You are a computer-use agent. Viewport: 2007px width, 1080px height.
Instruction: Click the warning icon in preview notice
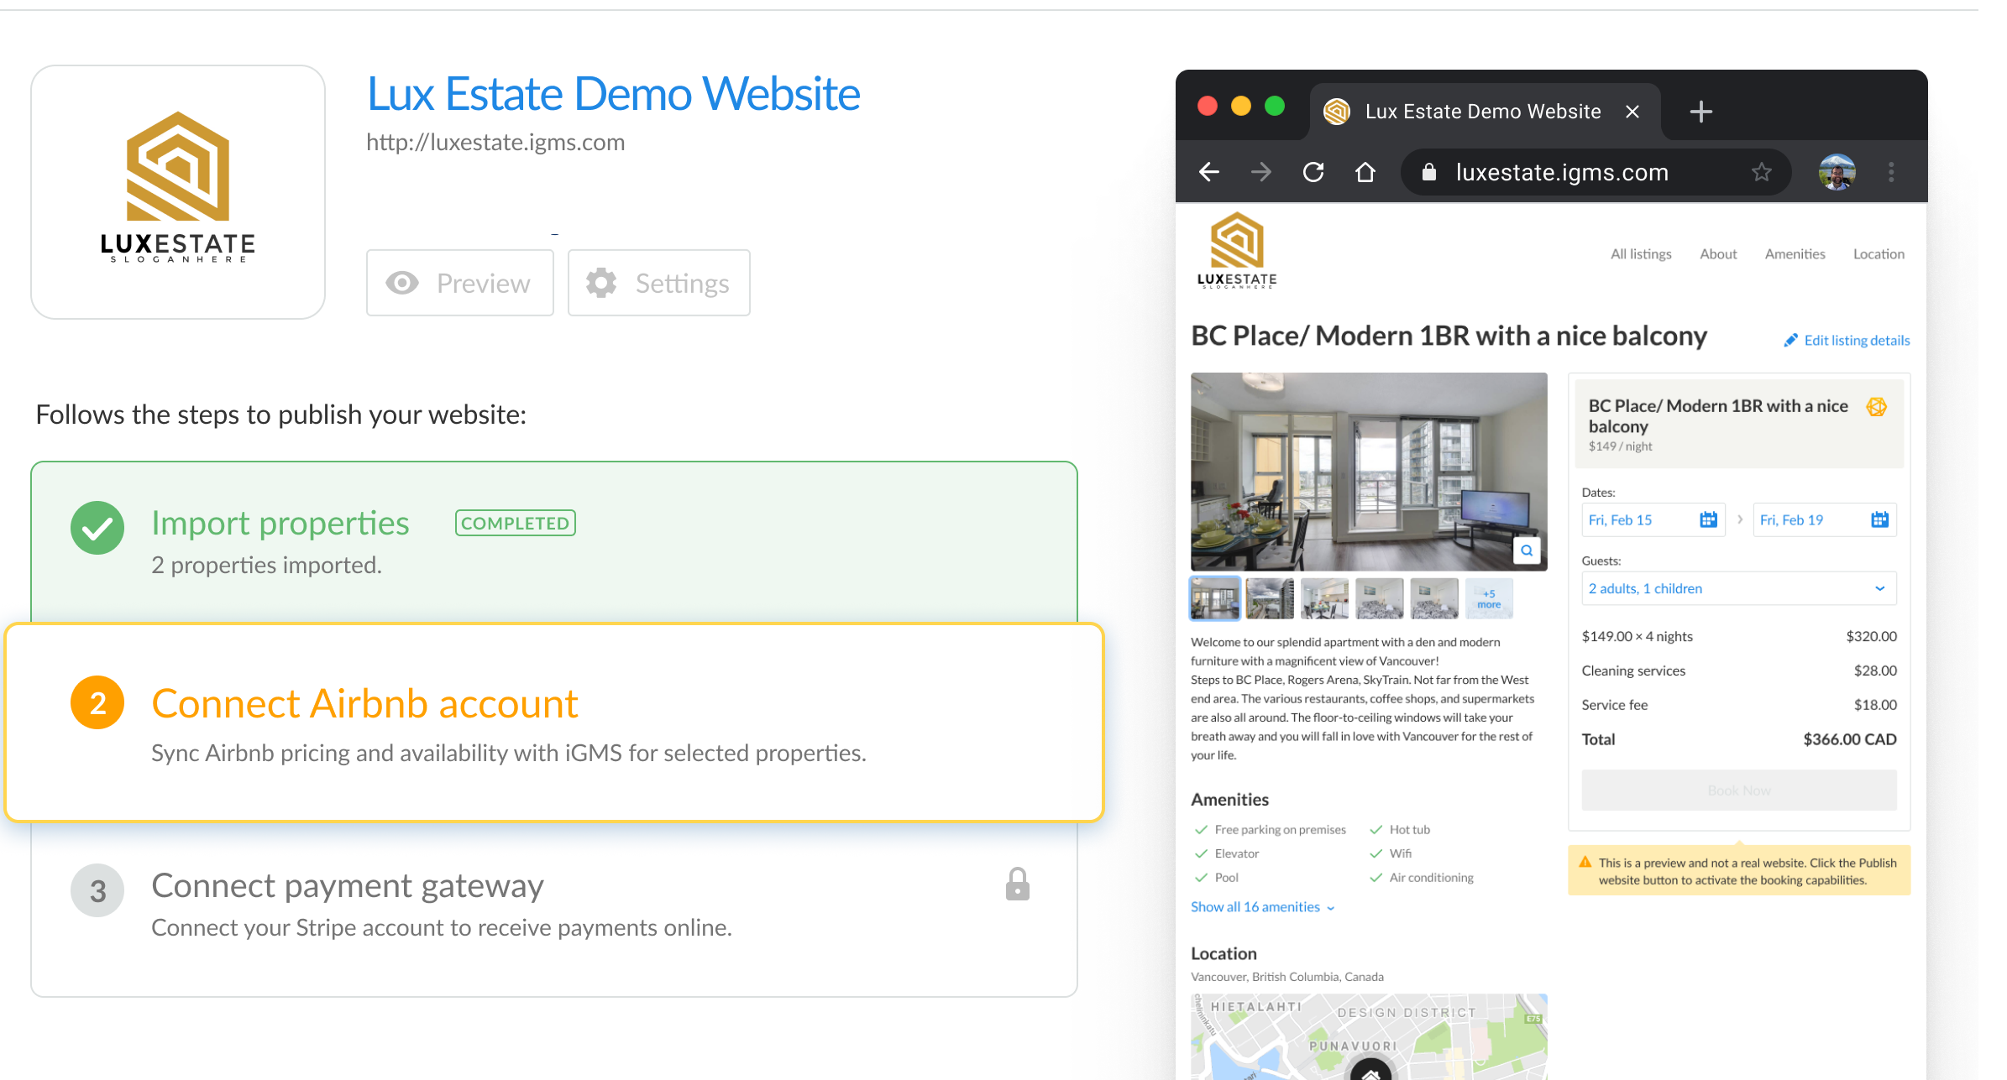(x=1585, y=862)
